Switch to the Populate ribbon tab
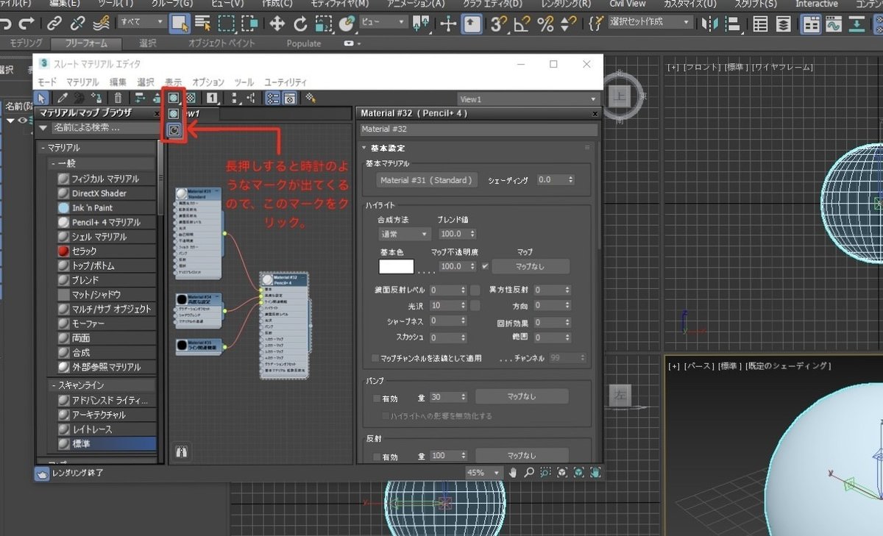 pyautogui.click(x=304, y=43)
